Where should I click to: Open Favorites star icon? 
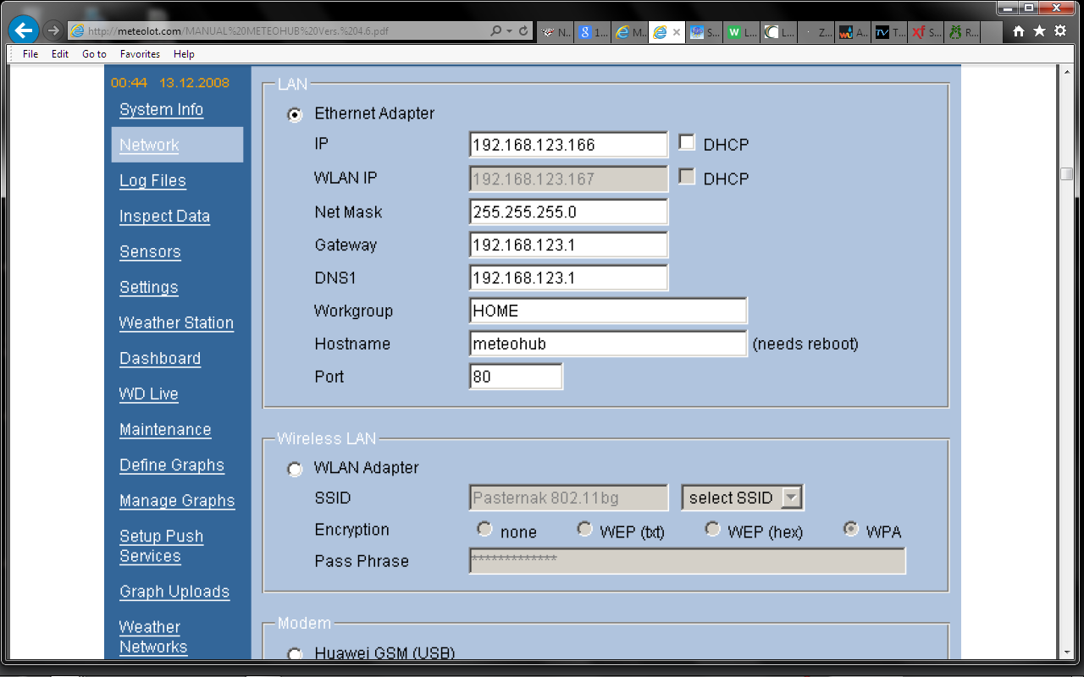[x=1039, y=31]
